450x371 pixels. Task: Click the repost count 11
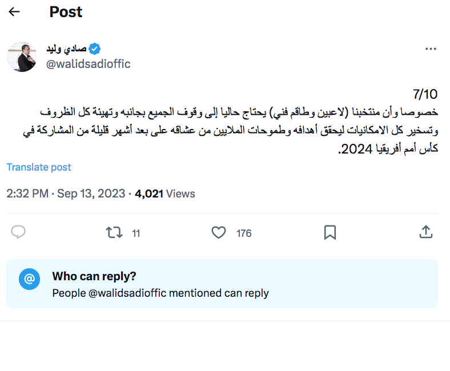pos(136,233)
